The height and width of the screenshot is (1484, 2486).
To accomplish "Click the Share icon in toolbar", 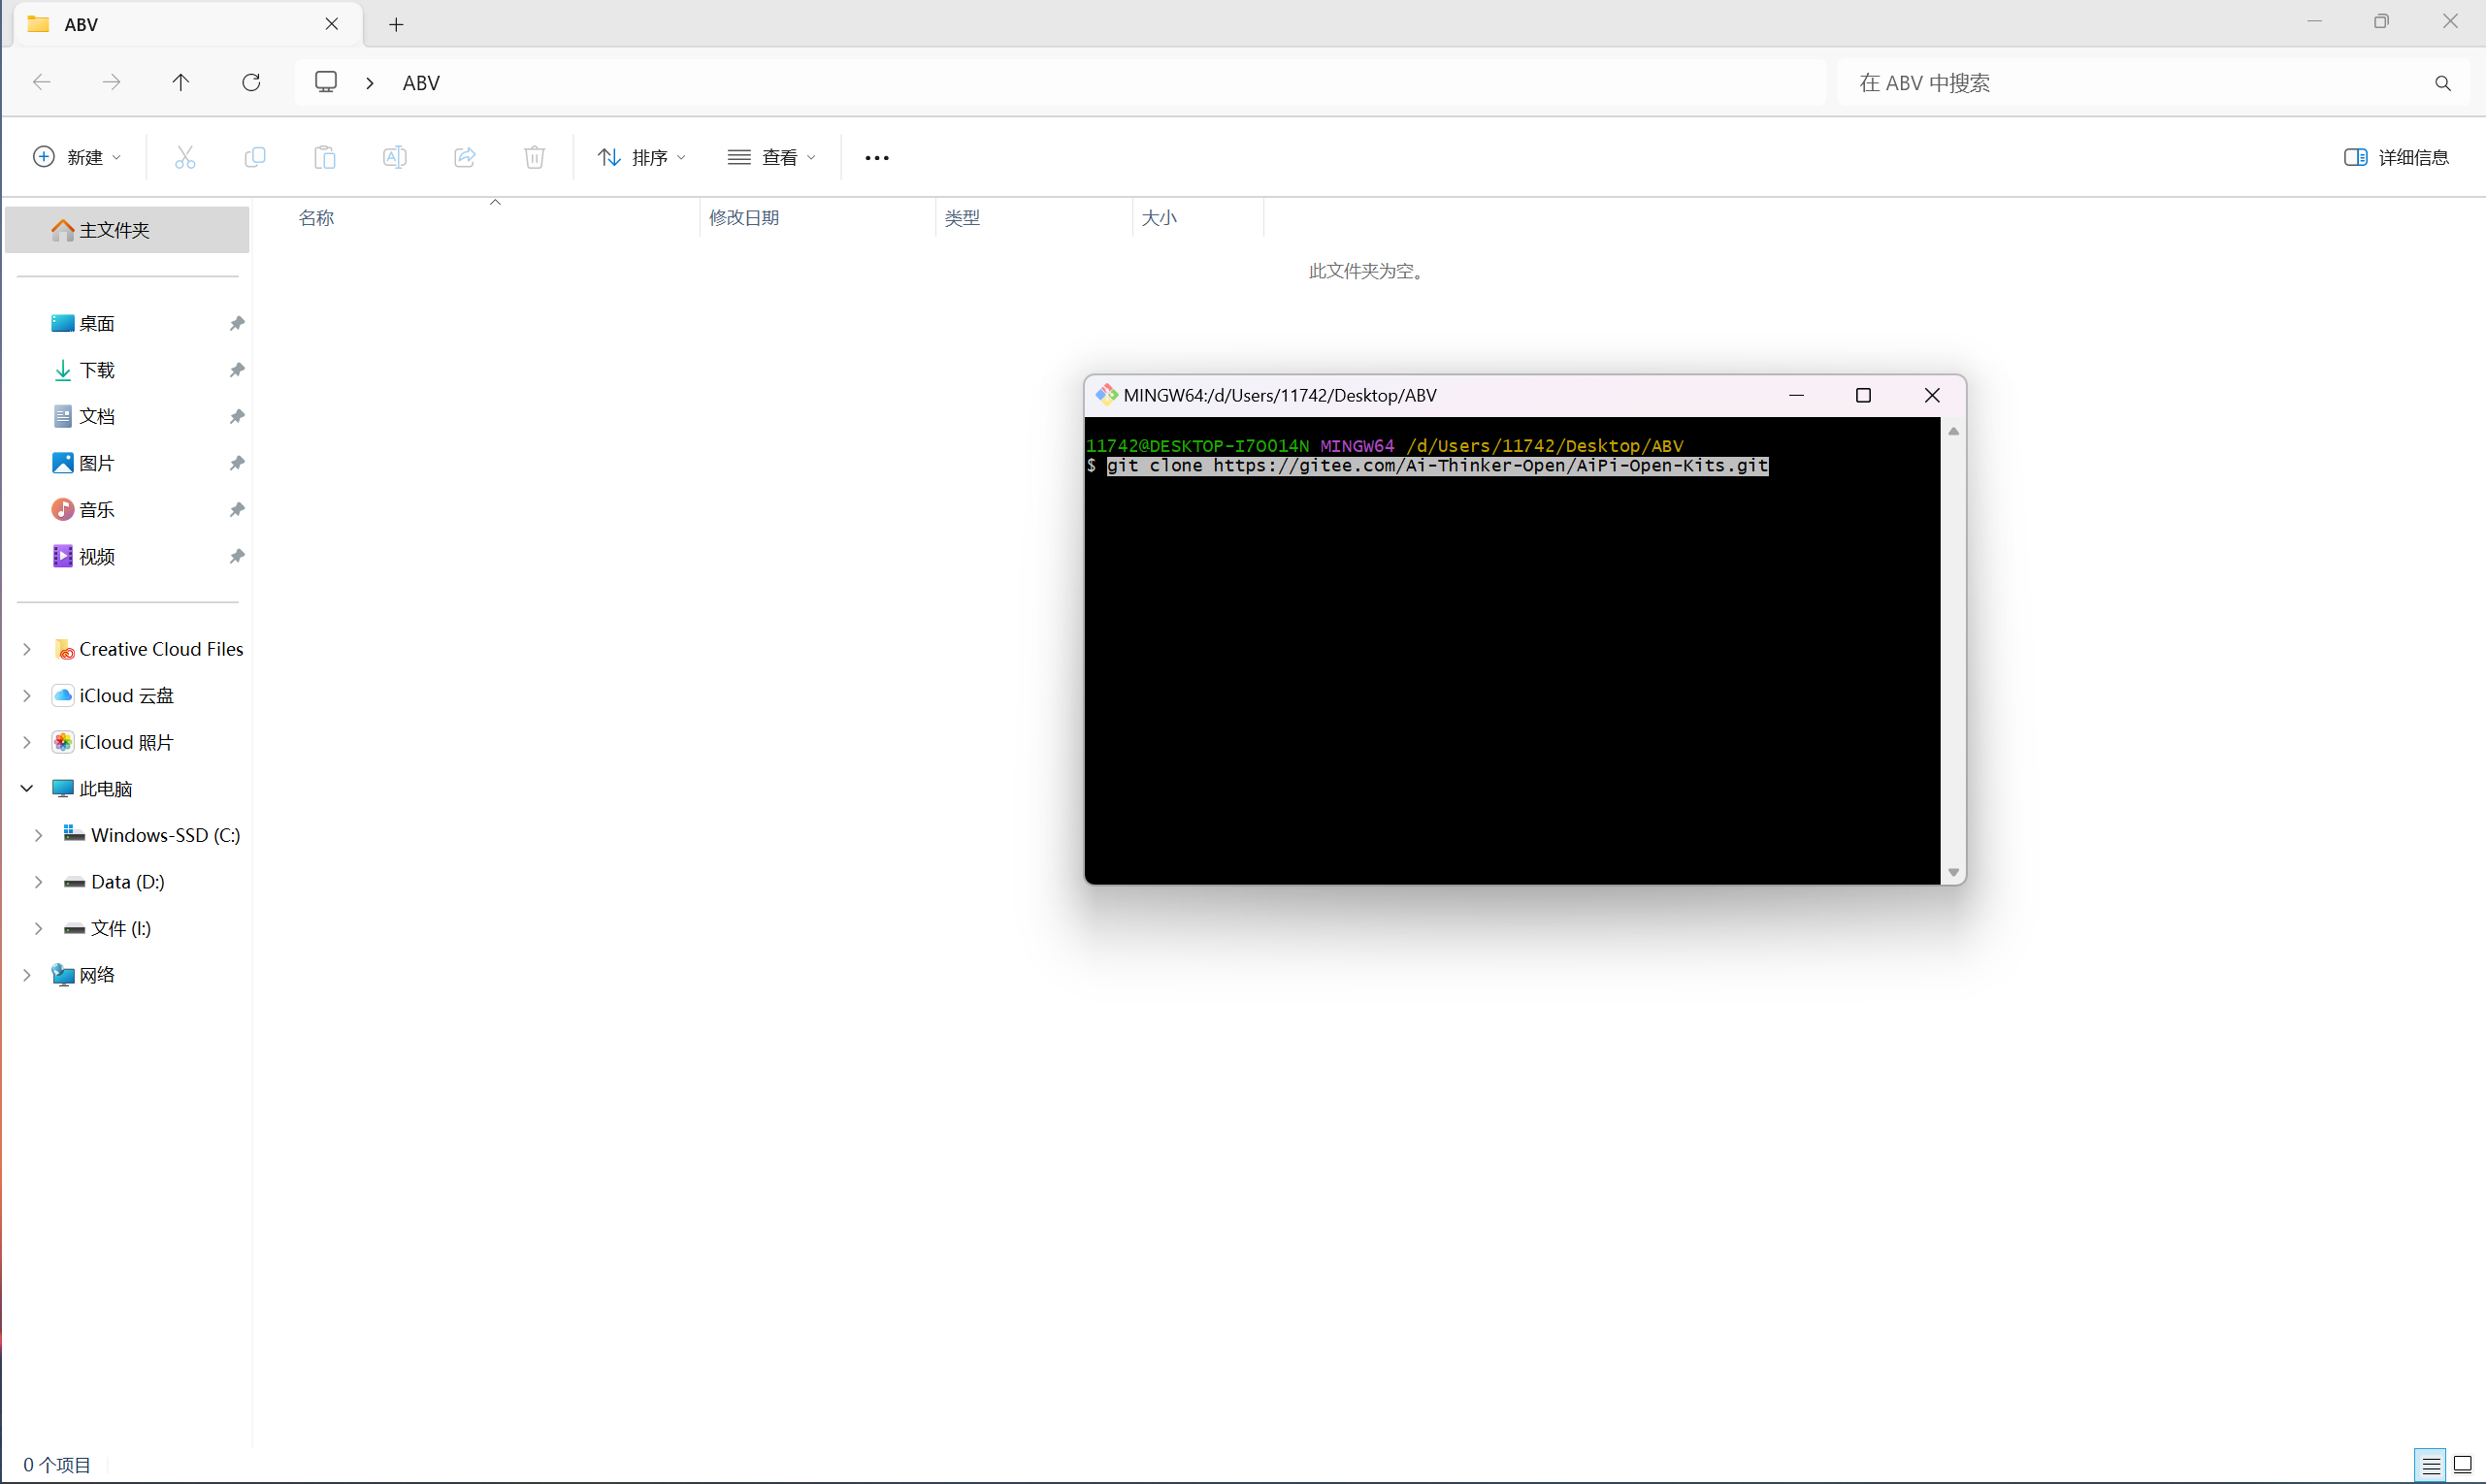I will [465, 157].
